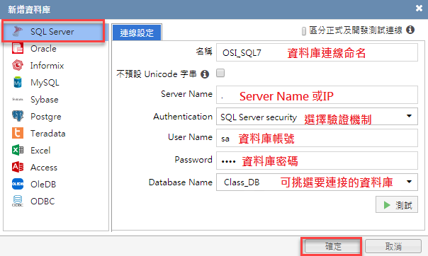Choose the Excel icon

tap(18, 150)
